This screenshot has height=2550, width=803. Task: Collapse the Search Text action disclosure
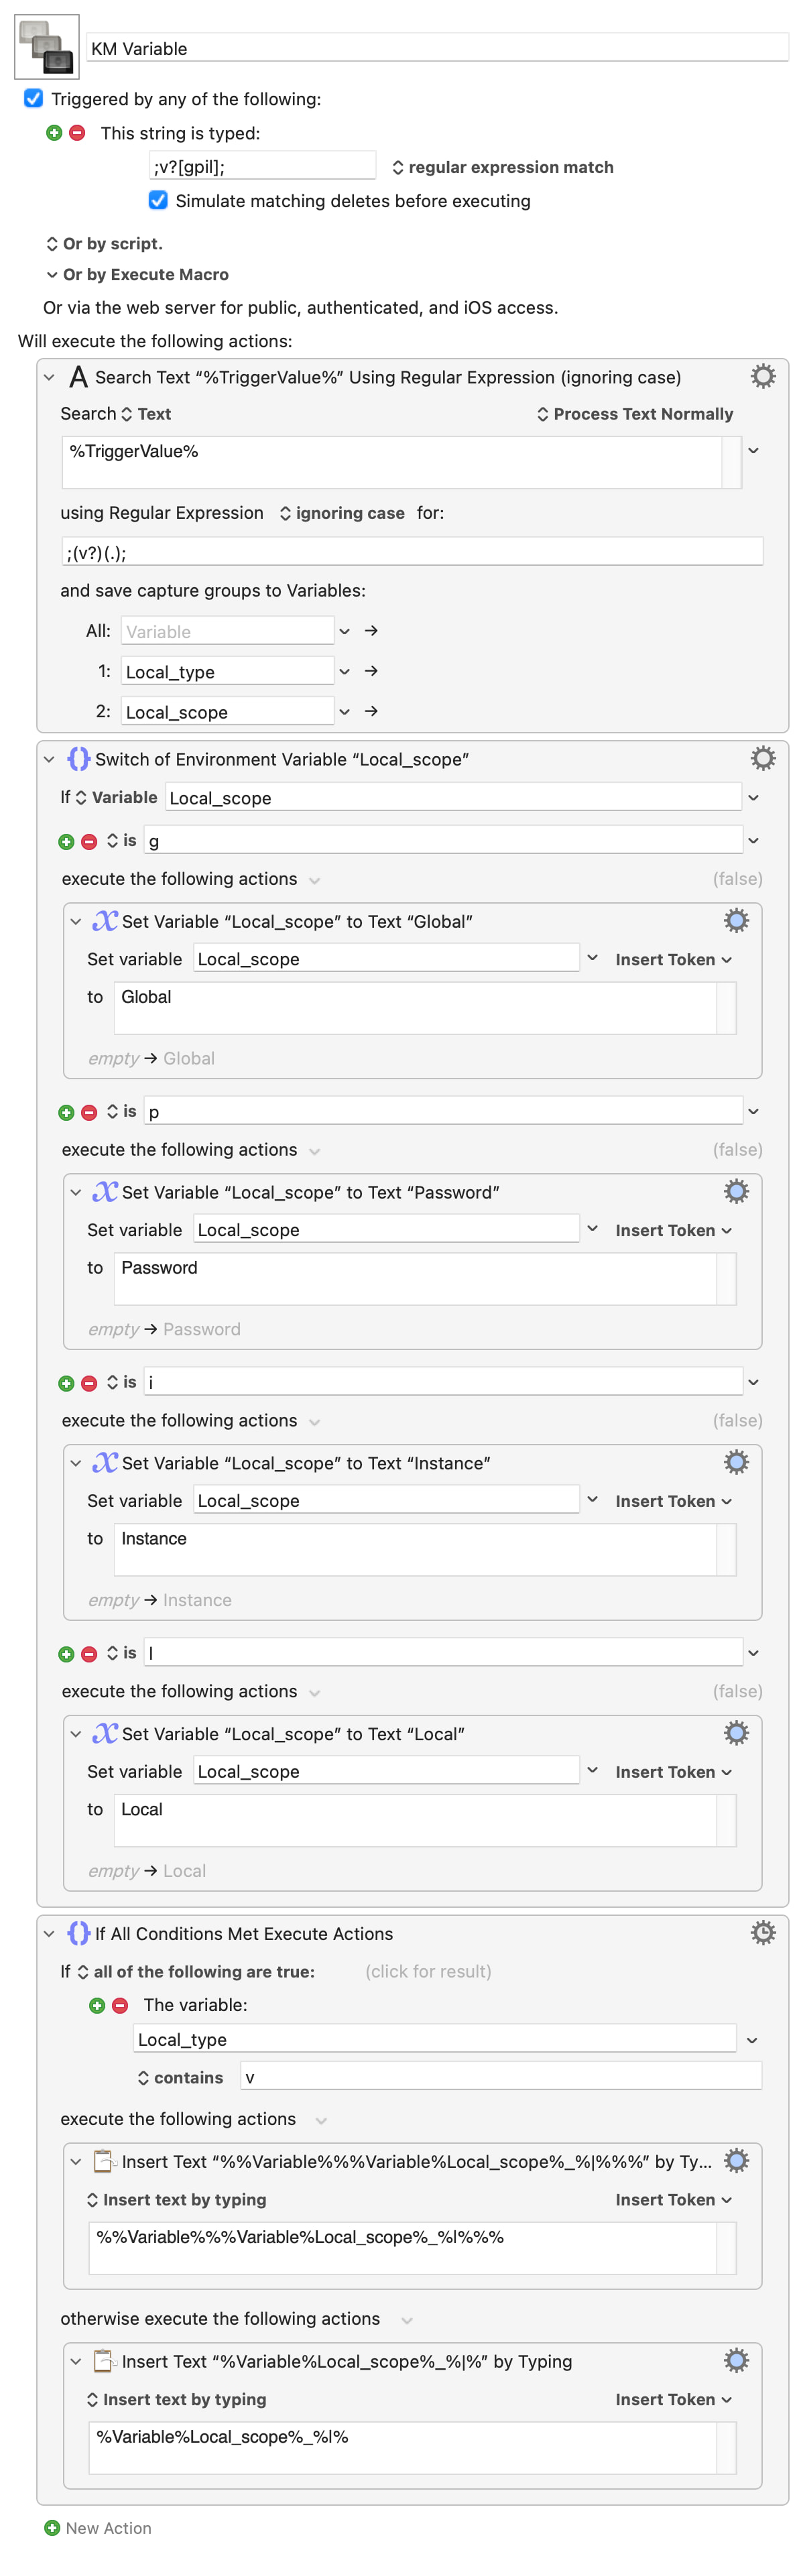point(48,377)
